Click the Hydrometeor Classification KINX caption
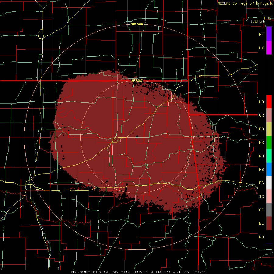274x274 pixels. pos(138,272)
